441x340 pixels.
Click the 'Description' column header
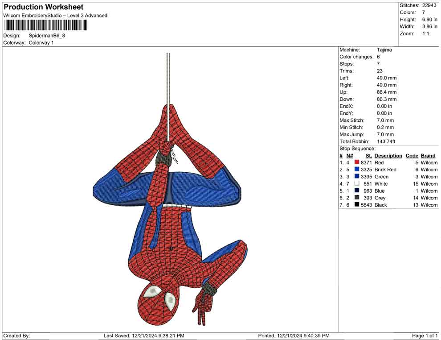pyautogui.click(x=388, y=155)
